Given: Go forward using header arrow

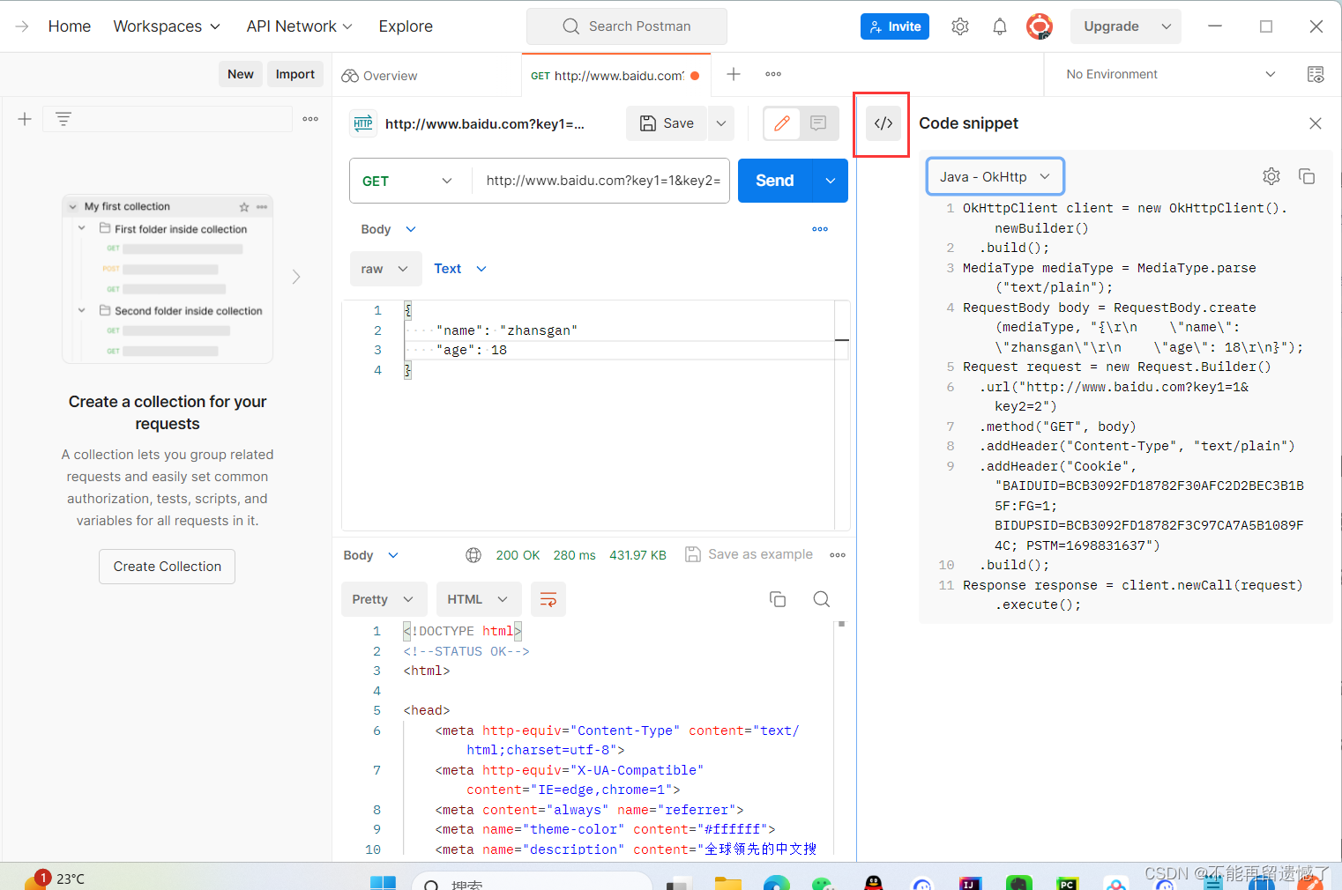Looking at the screenshot, I should coord(22,26).
